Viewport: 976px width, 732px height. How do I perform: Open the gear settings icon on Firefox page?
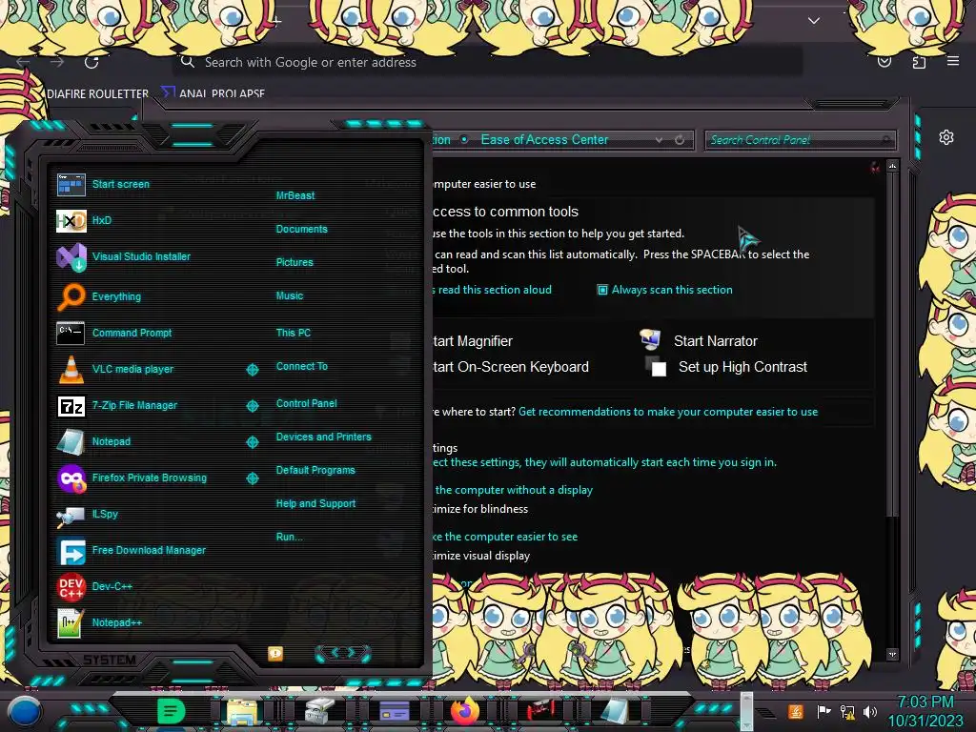point(946,137)
